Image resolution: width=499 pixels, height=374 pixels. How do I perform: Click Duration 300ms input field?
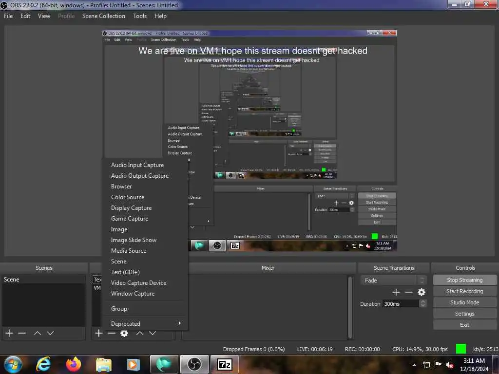coord(401,304)
